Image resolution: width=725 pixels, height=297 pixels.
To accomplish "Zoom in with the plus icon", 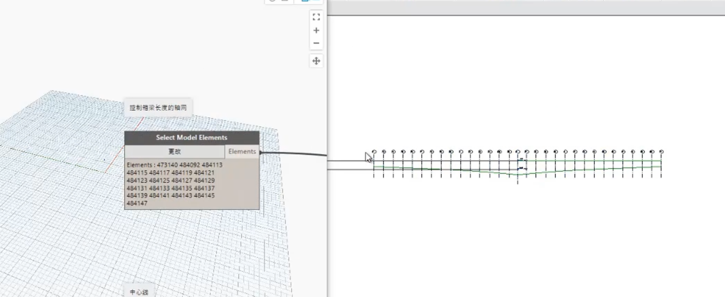I will pyautogui.click(x=316, y=30).
